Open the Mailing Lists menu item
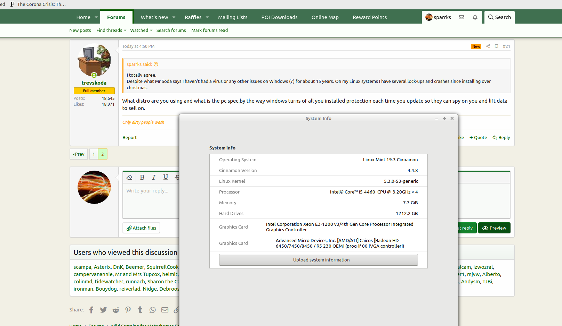This screenshot has width=562, height=326. pos(233,17)
